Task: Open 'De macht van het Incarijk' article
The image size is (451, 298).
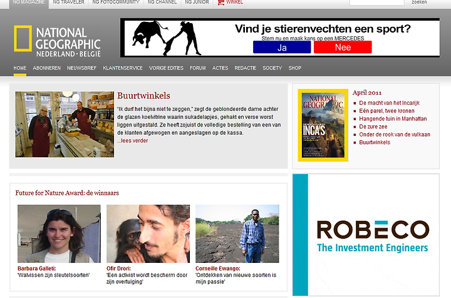Action: [389, 103]
